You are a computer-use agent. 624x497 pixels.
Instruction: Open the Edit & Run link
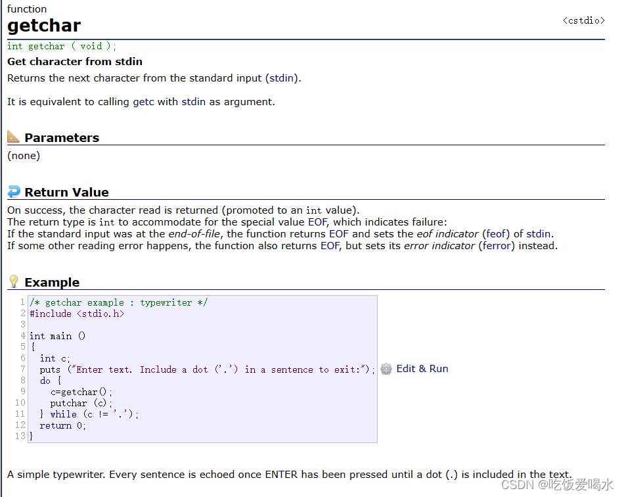pos(422,369)
